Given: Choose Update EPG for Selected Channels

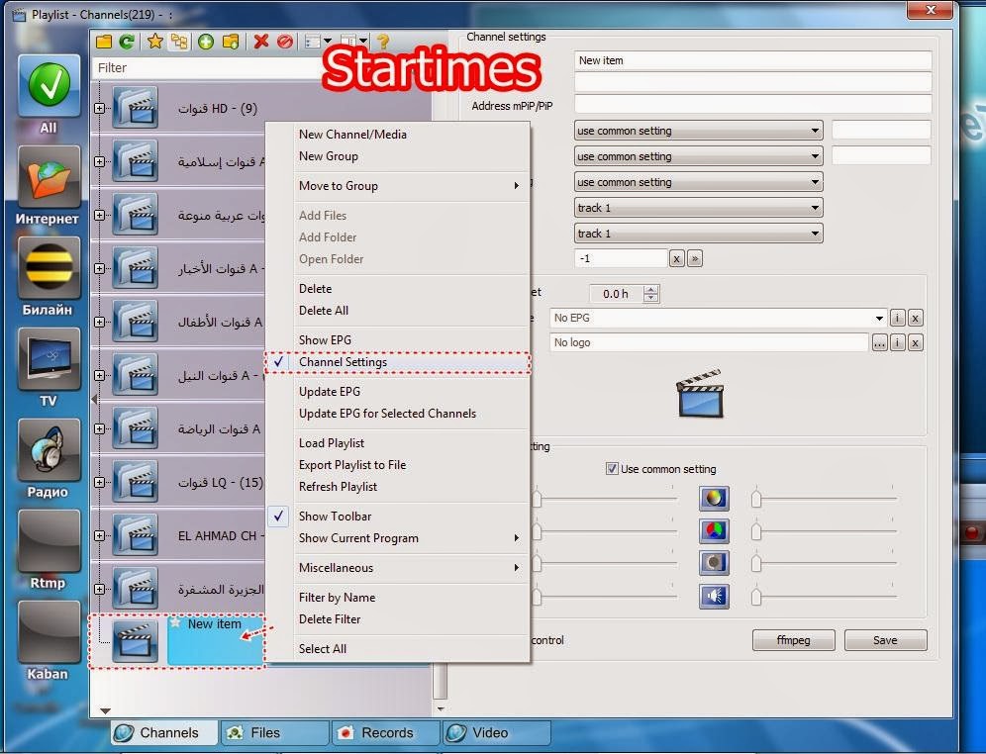Looking at the screenshot, I should click(387, 413).
